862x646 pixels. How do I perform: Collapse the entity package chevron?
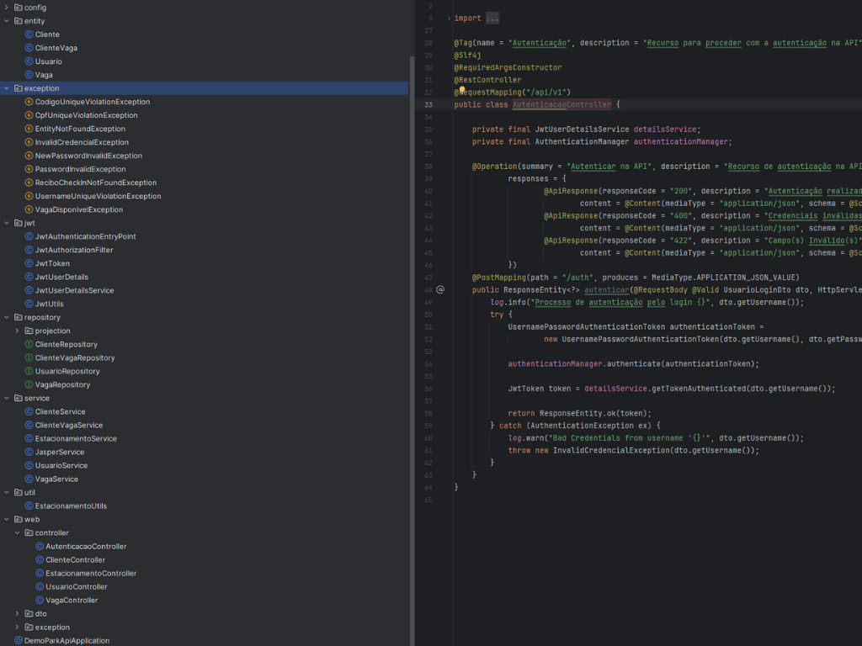click(7, 21)
